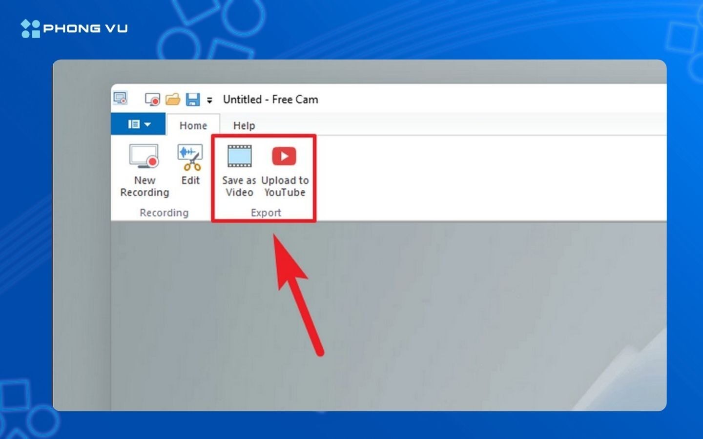
Task: Choose Upload to YouTube
Action: tap(285, 171)
